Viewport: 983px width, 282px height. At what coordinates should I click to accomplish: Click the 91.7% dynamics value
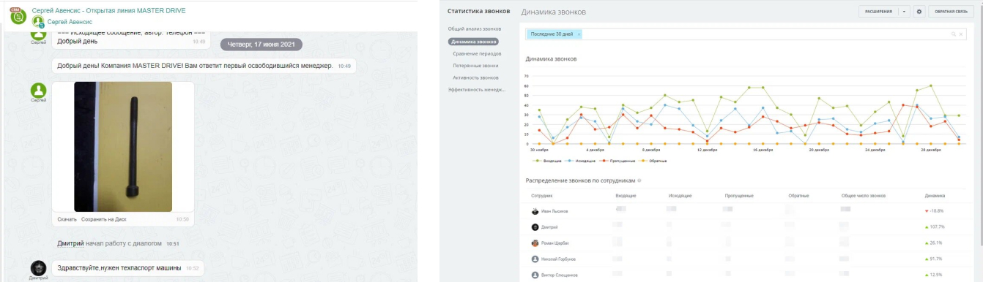pos(933,259)
